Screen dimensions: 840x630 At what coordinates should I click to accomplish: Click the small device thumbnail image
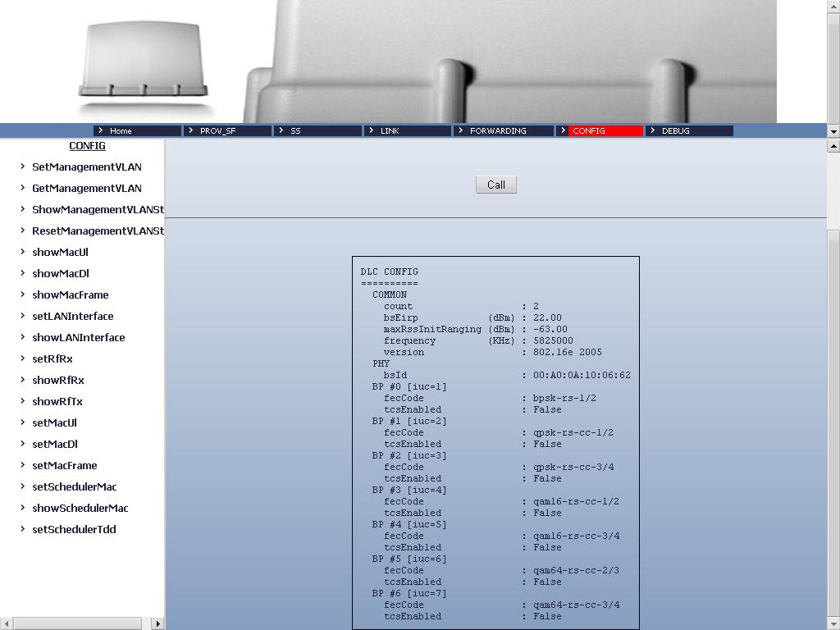143,60
